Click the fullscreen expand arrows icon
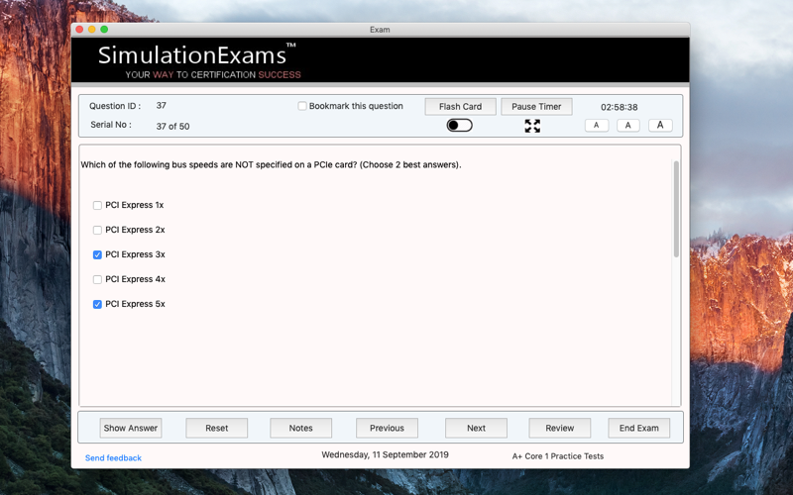 pyautogui.click(x=532, y=126)
